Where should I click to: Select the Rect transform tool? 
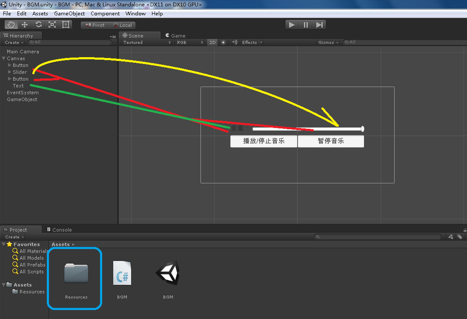point(66,25)
